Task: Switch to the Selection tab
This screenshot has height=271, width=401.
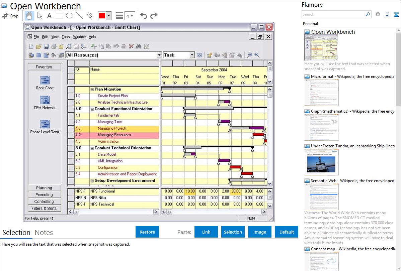Action: [x=16, y=233]
